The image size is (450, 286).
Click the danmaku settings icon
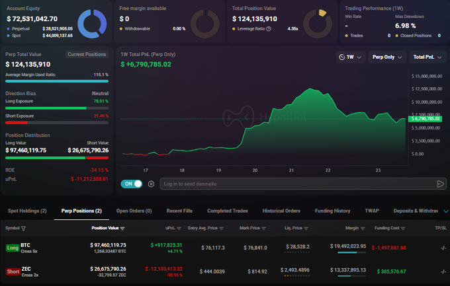[152, 184]
